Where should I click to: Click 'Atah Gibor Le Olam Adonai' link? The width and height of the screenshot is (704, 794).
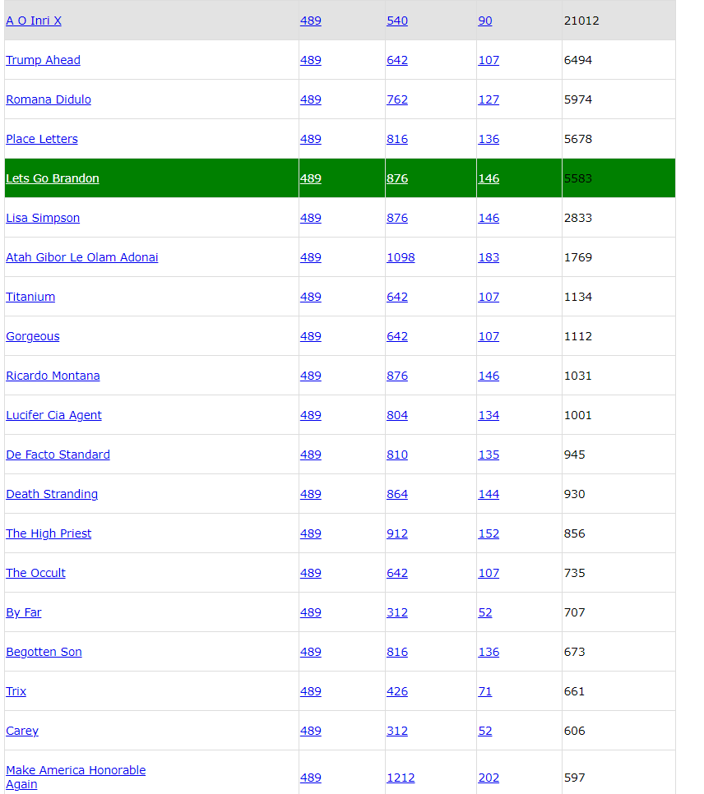(82, 258)
